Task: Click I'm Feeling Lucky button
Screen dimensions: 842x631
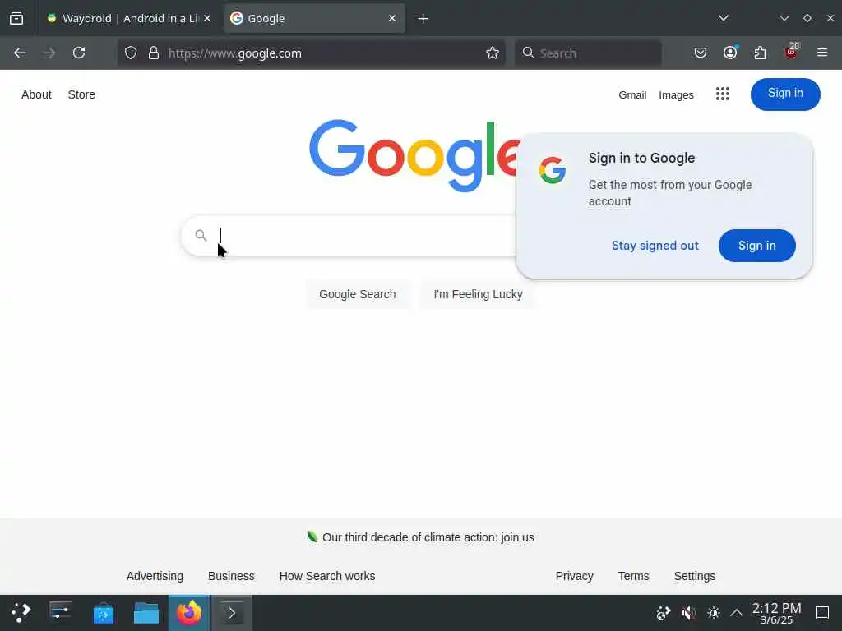Action: [x=478, y=294]
